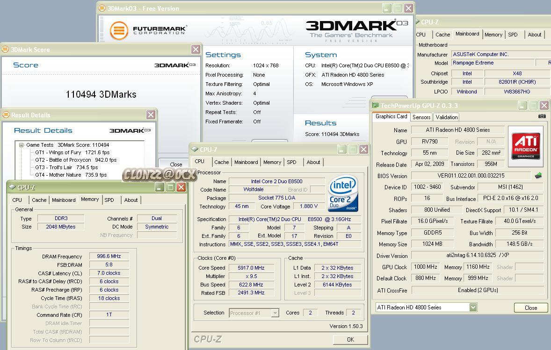
Task: Click Rated FSB value 2491.3 MHz
Action: click(x=251, y=293)
